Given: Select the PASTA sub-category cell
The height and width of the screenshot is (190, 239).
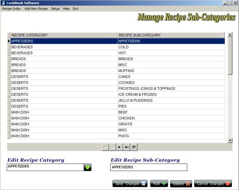Looking at the screenshot, I should pos(171,136).
